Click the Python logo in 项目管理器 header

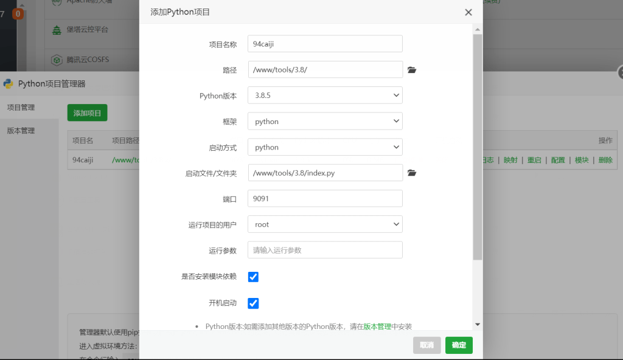7,83
